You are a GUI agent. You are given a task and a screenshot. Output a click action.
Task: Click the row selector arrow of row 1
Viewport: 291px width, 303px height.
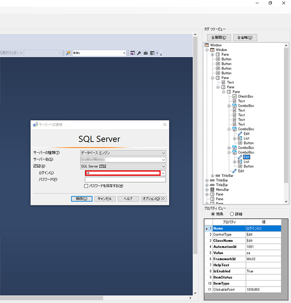click(x=207, y=229)
